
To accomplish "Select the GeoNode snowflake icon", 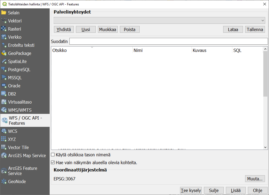I will pyautogui.click(x=4, y=181).
